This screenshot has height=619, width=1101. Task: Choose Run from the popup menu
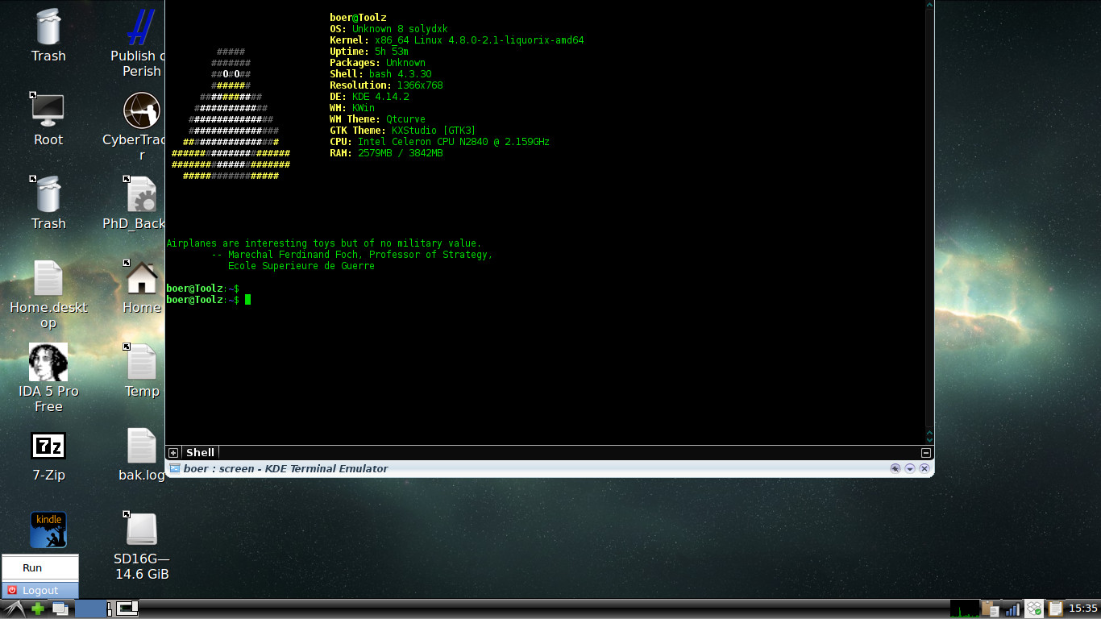[32, 567]
